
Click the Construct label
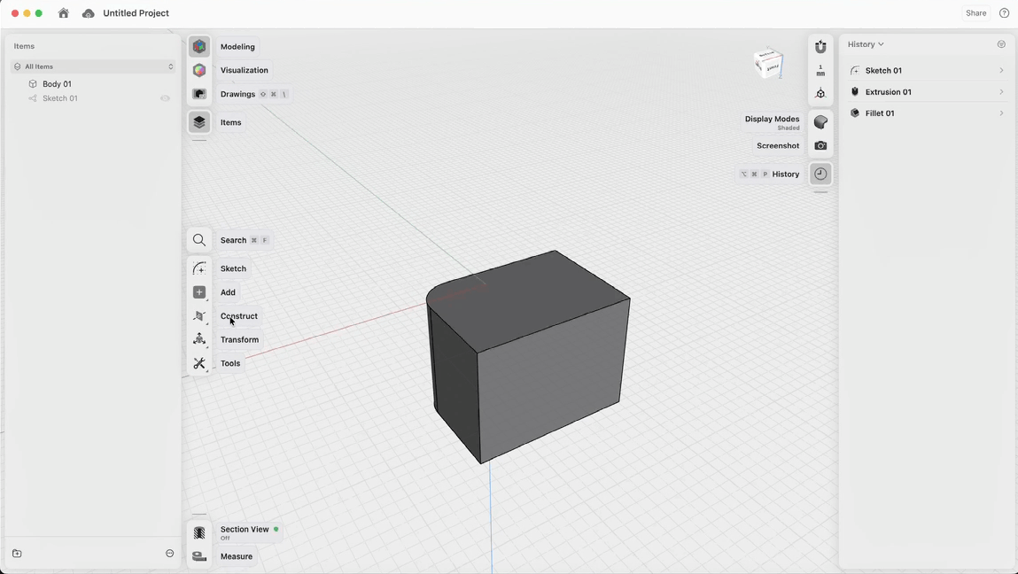(x=239, y=316)
